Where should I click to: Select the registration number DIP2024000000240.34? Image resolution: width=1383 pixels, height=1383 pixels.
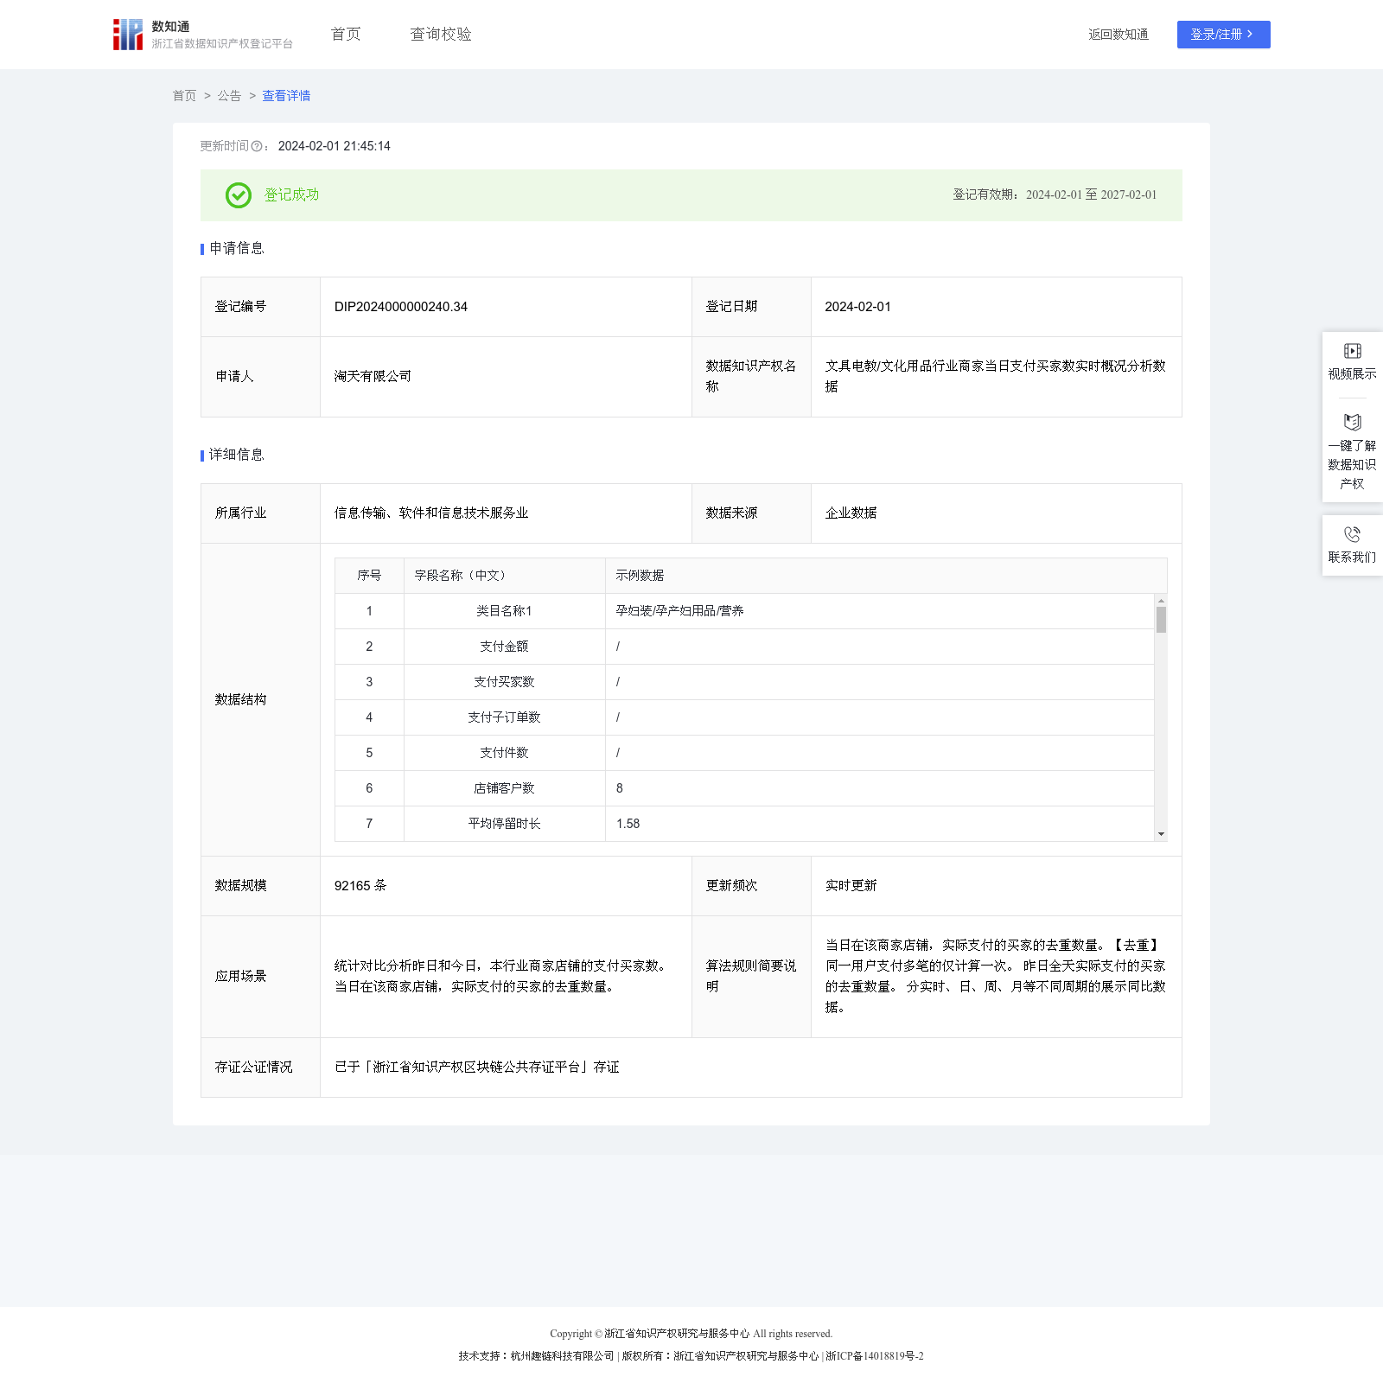[x=401, y=307]
